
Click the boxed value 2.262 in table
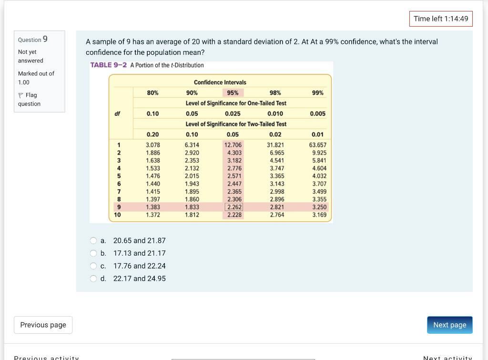(234, 207)
